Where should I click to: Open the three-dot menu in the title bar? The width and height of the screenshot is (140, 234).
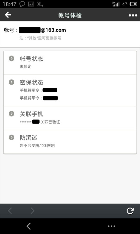point(133,15)
